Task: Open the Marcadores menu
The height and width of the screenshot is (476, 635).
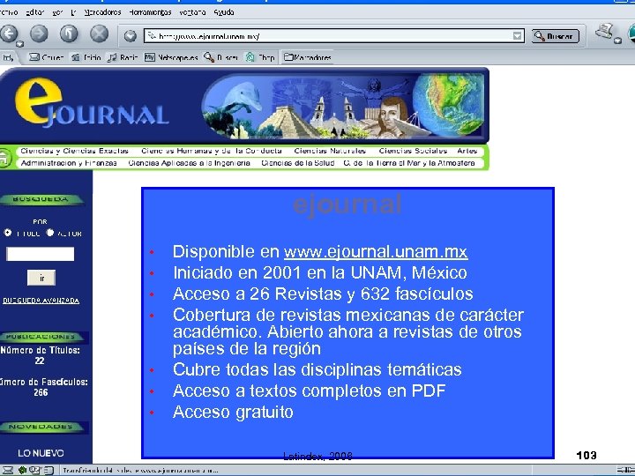Action: [x=102, y=12]
